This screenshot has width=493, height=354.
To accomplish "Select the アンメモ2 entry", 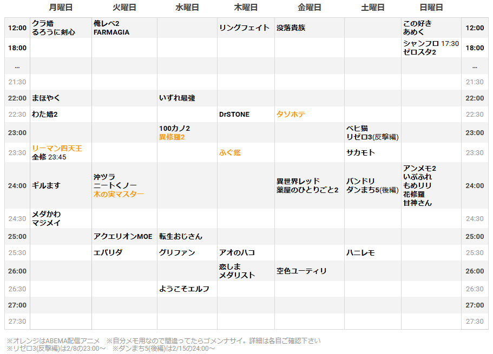I will tap(420, 169).
